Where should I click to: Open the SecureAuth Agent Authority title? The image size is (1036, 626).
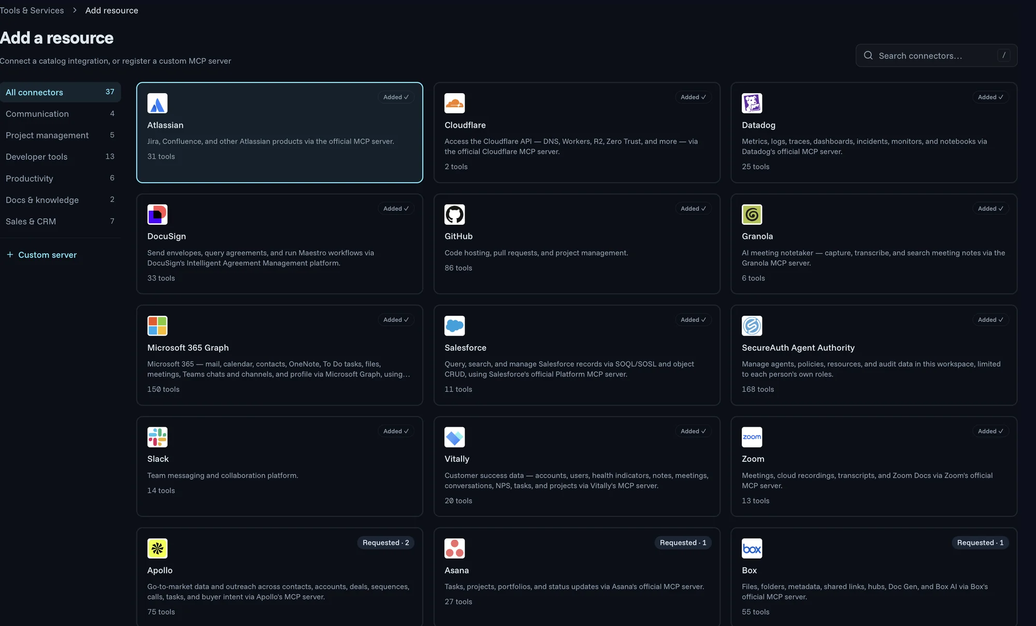[x=798, y=347]
